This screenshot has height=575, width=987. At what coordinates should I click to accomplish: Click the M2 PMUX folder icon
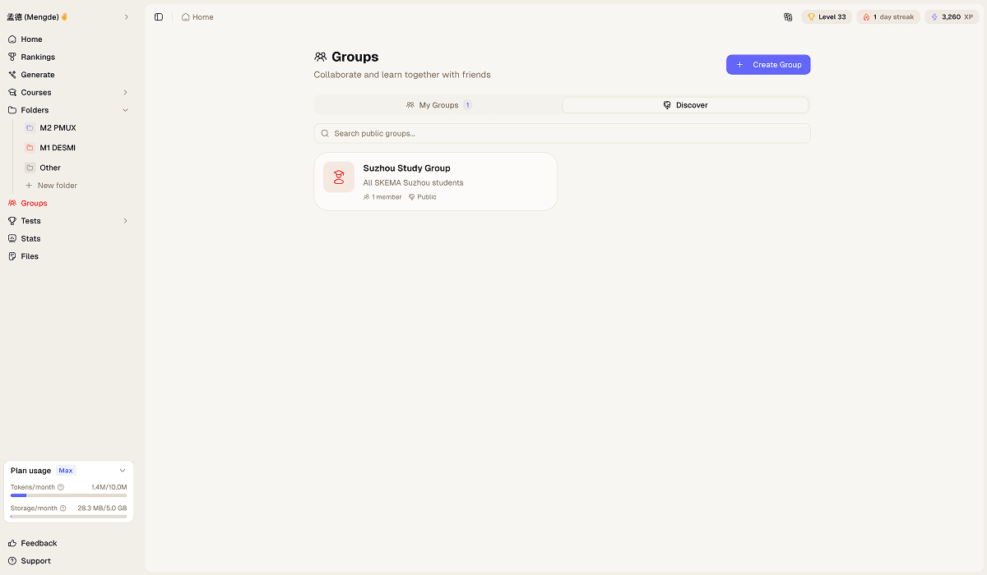(x=30, y=127)
